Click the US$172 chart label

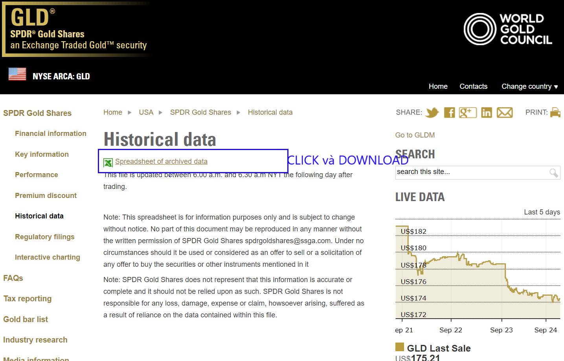413,315
